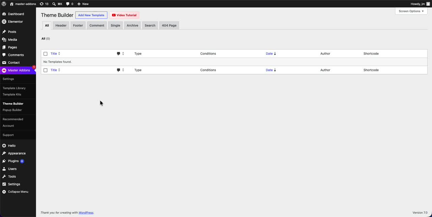The height and width of the screenshot is (217, 432).
Task: Switch to the Single tab
Action: click(x=115, y=25)
